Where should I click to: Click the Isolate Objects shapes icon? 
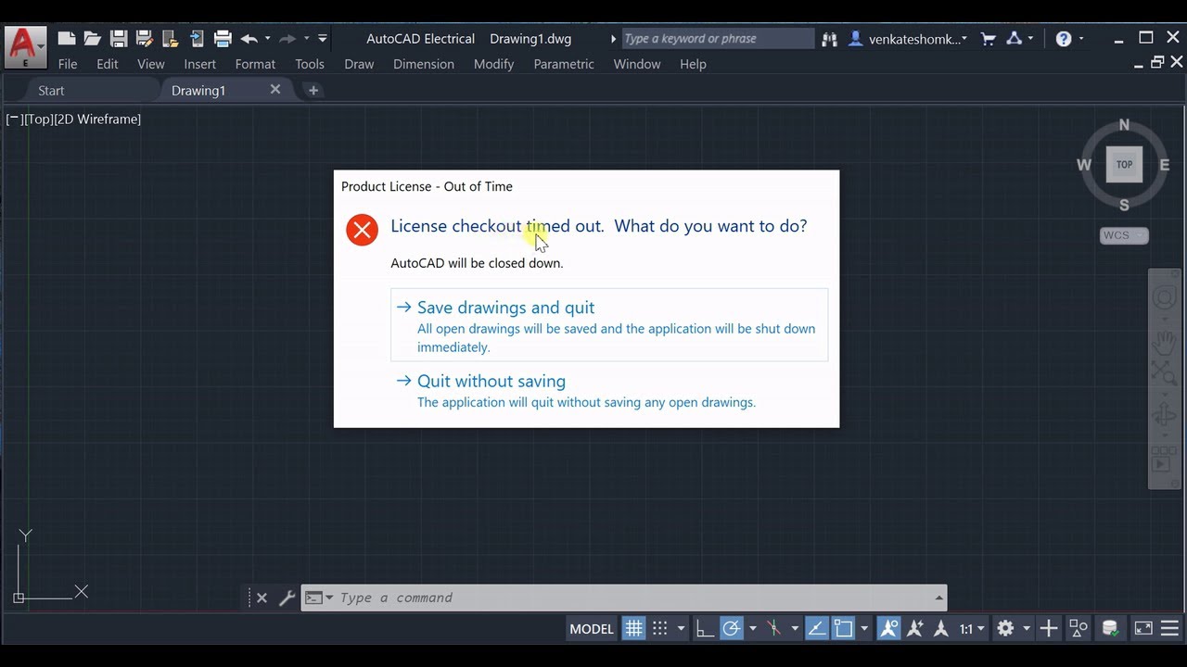click(x=1079, y=629)
